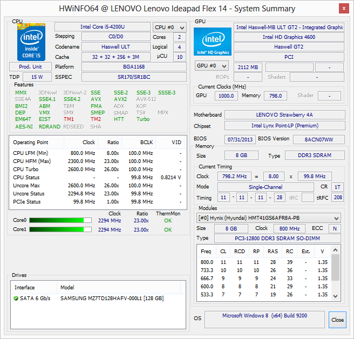Click the CR 1T field
The width and height of the screenshot is (354, 339).
[x=337, y=187]
